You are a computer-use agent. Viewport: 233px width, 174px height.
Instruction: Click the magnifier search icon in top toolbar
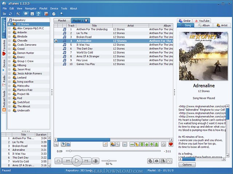(62, 14)
